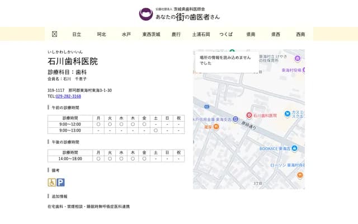Click the あなたの街の歯医者さん site title

click(188, 17)
